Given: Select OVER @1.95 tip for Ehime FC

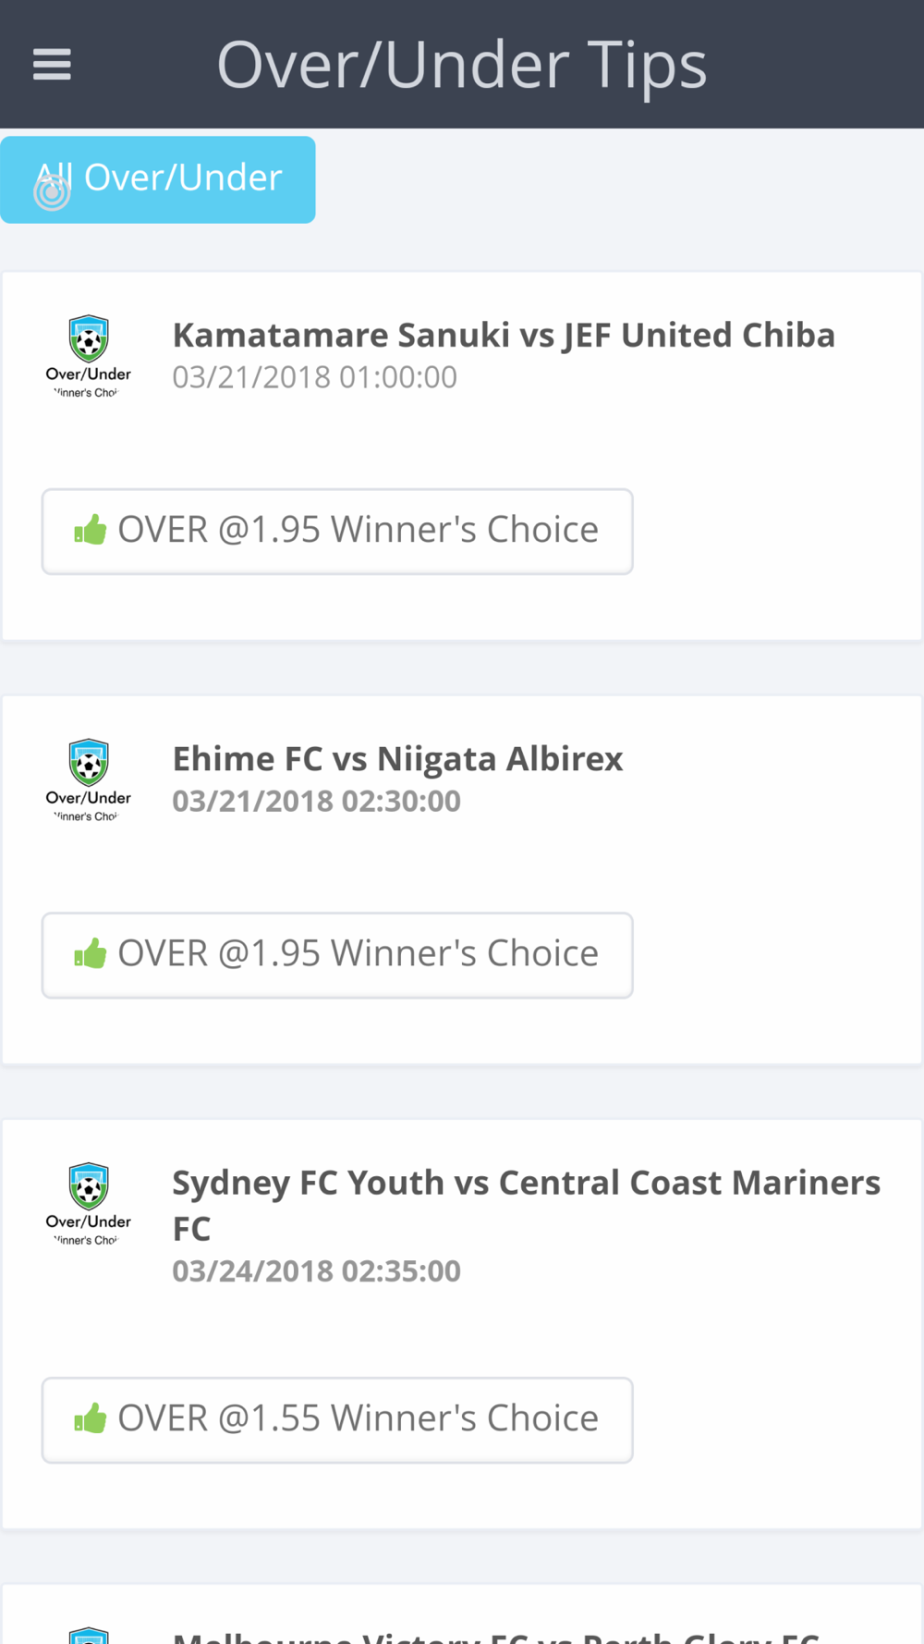Looking at the screenshot, I should [x=337, y=955].
